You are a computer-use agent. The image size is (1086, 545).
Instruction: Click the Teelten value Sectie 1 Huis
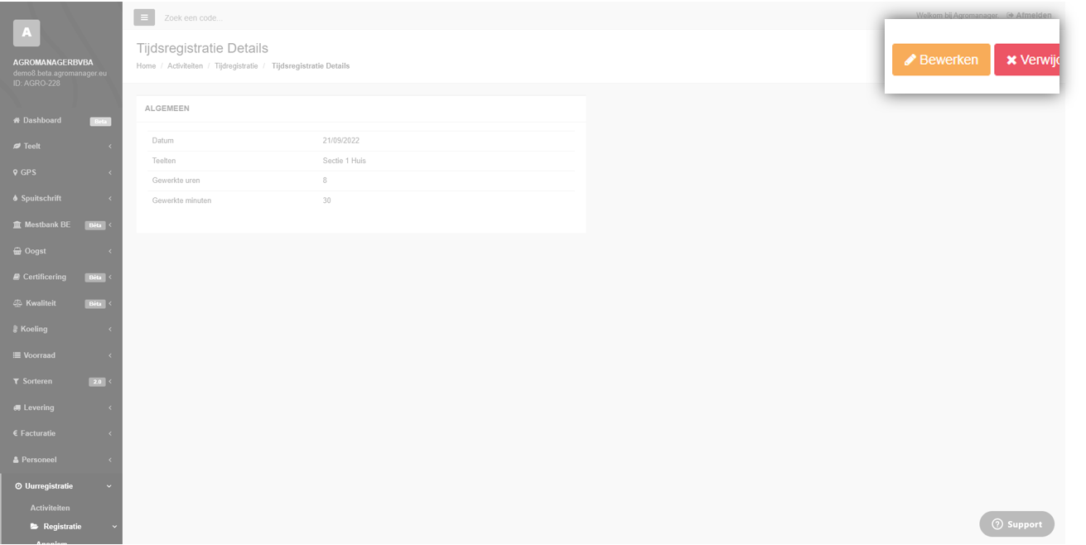click(344, 161)
